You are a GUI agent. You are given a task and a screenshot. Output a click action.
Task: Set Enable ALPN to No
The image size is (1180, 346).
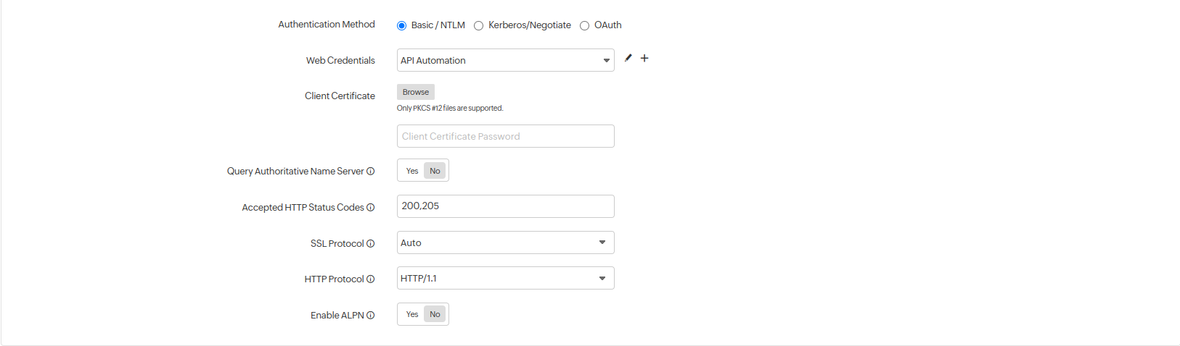click(435, 314)
